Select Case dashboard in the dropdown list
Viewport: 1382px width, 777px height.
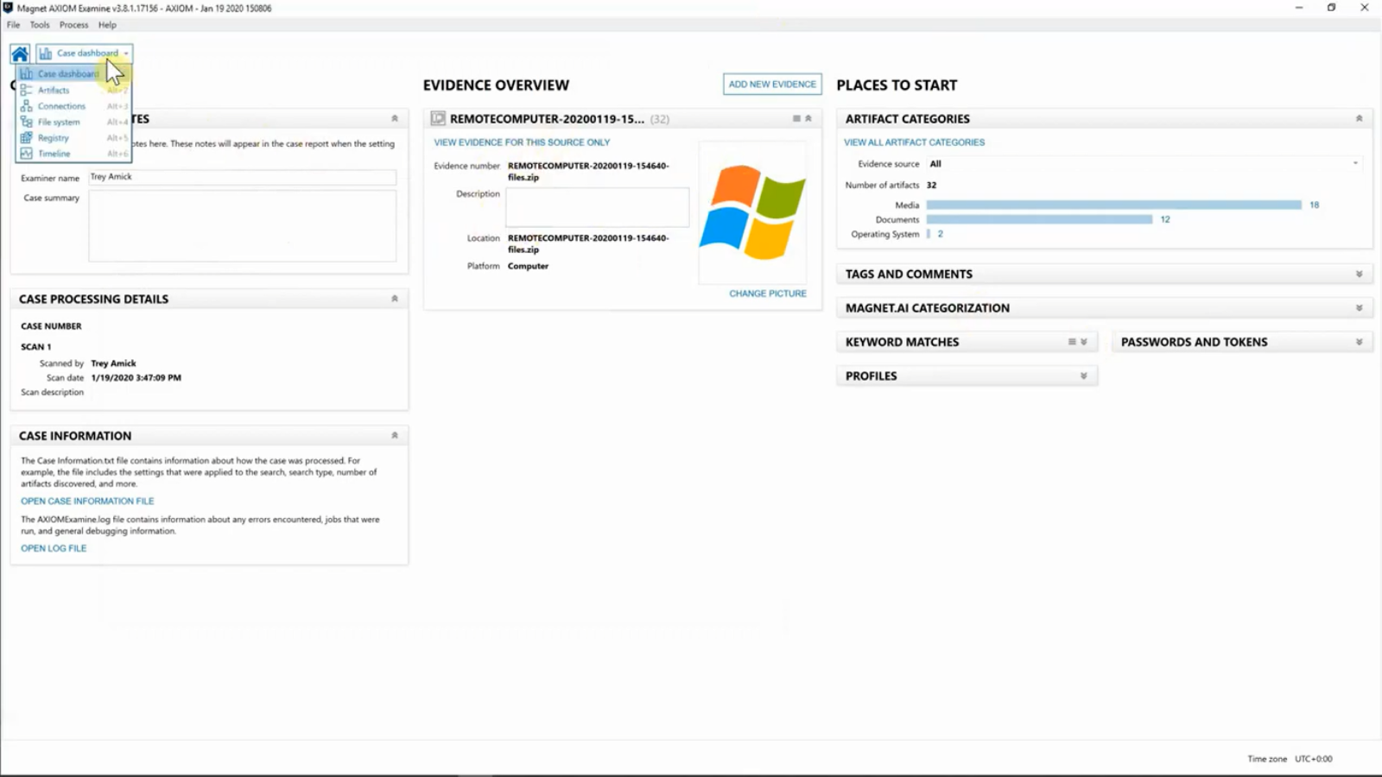(73, 74)
